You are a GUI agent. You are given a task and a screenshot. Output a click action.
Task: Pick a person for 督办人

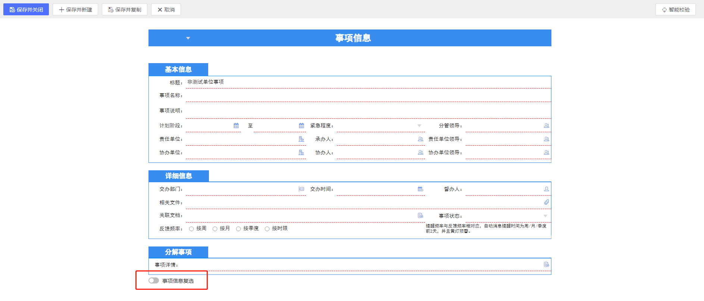[547, 189]
